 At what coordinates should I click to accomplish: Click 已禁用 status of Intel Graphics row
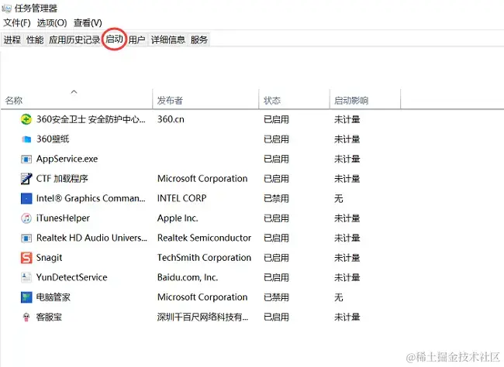[276, 198]
